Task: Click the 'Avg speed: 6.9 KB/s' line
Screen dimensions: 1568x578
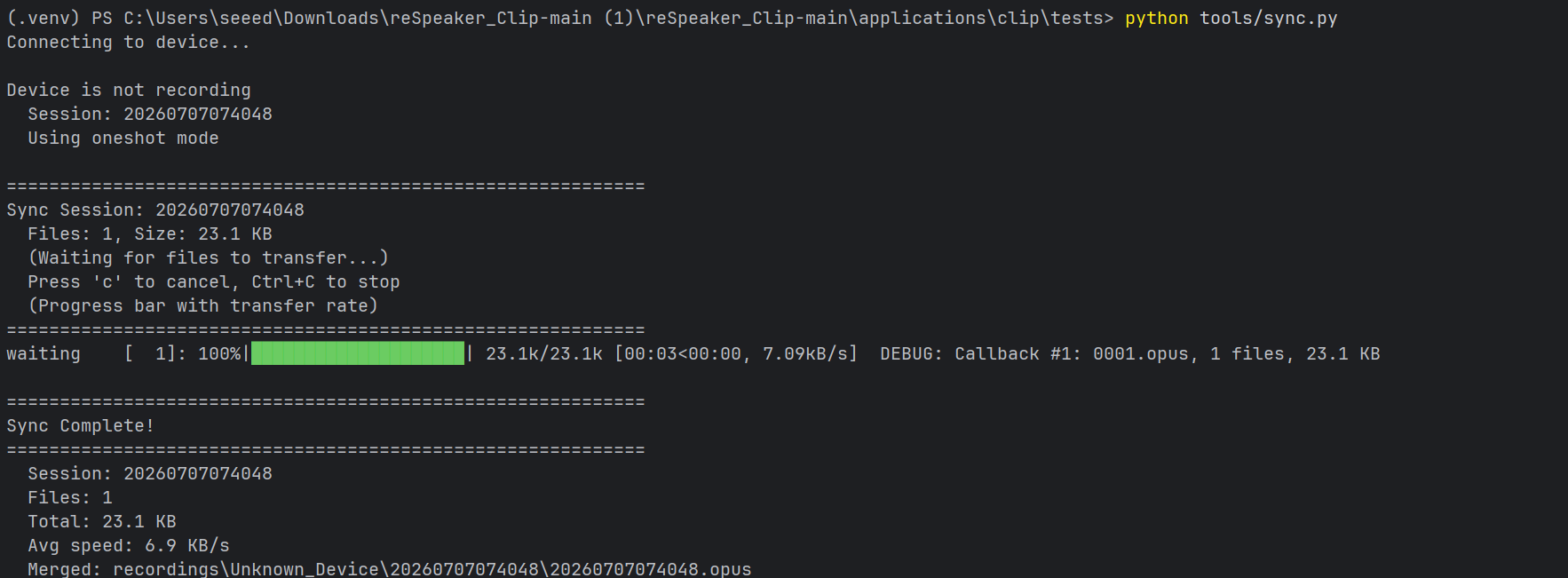Action: (x=129, y=546)
